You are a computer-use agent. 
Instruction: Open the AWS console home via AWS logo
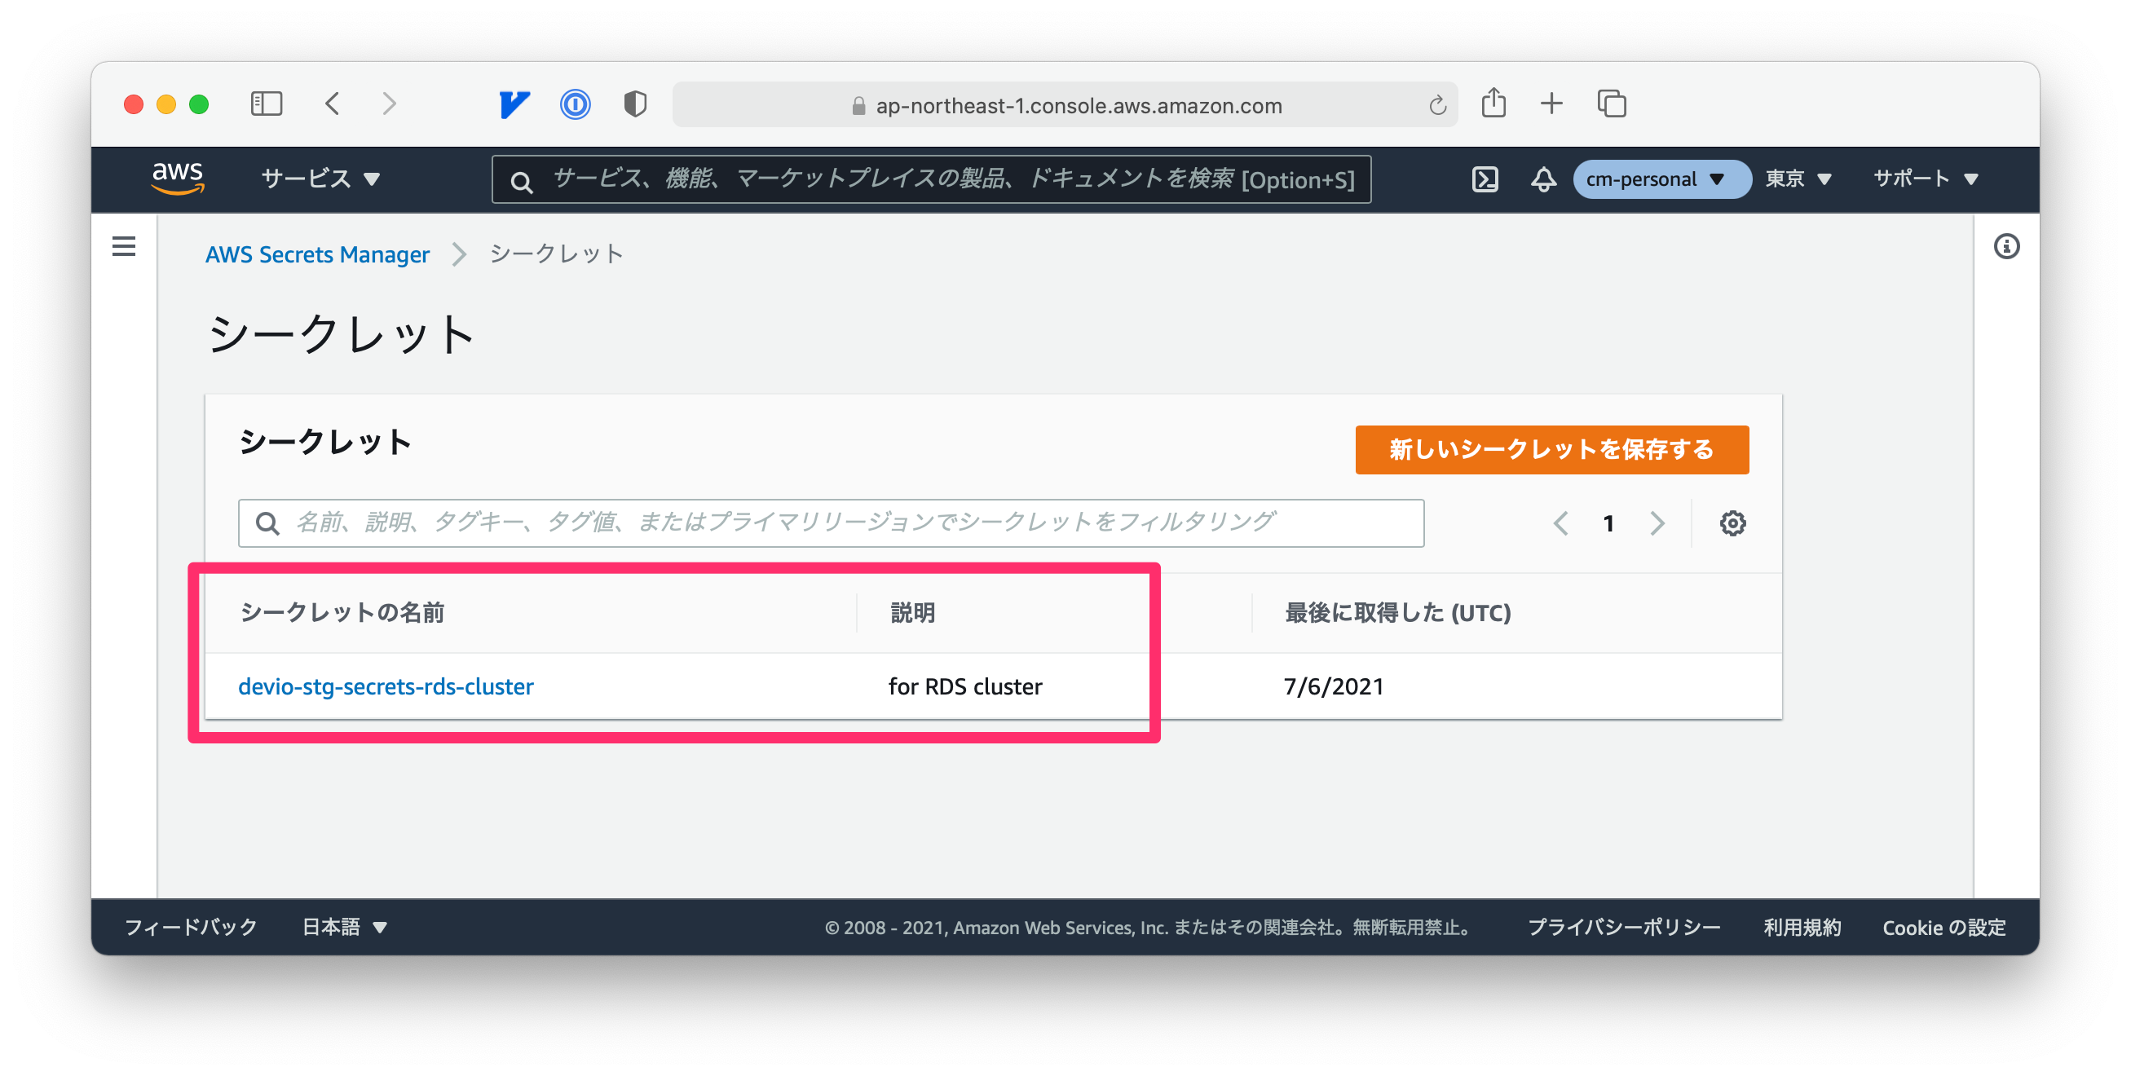tap(177, 179)
